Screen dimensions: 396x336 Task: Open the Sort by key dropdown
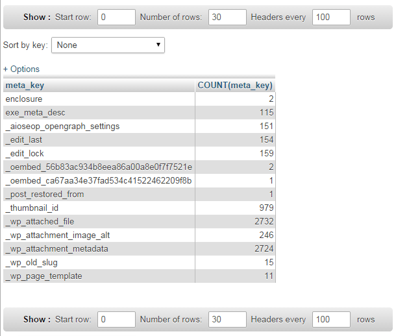[108, 45]
